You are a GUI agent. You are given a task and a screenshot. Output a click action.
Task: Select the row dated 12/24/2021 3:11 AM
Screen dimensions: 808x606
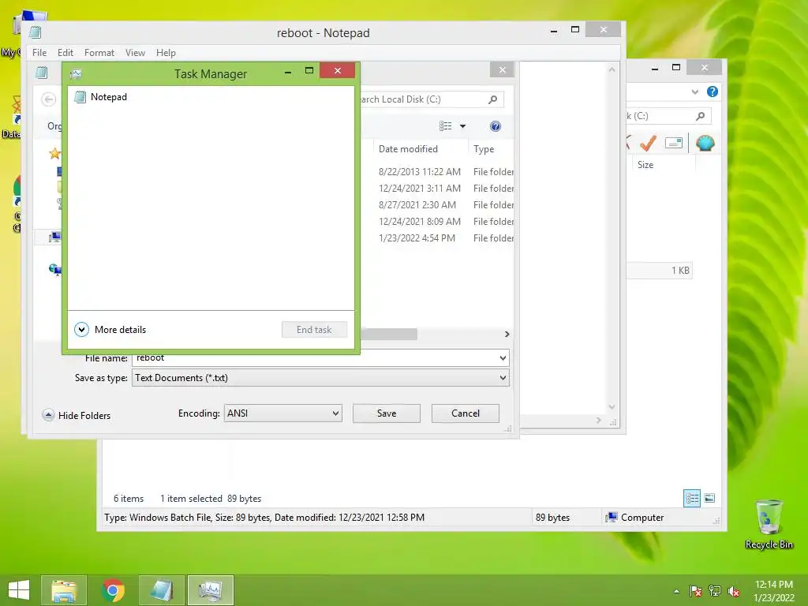[438, 188]
